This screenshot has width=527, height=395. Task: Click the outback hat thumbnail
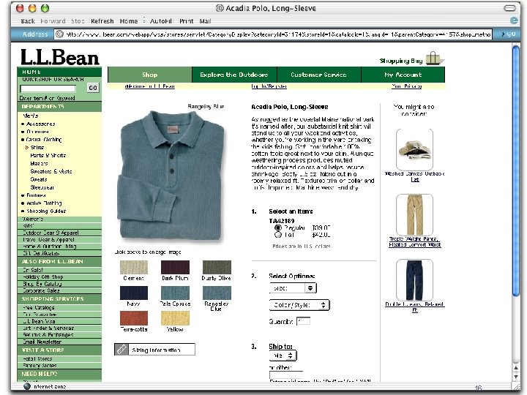point(414,149)
